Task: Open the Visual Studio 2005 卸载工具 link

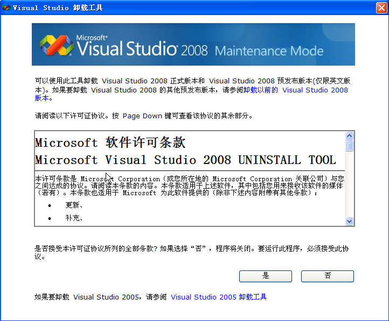Action: click(219, 297)
